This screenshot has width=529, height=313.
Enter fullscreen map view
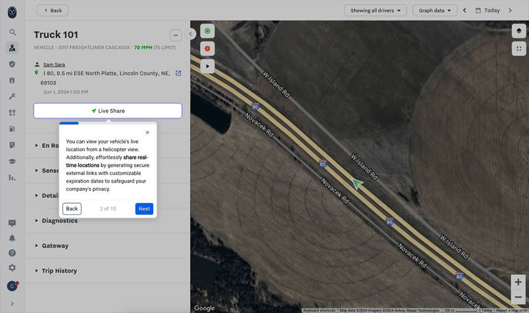tap(518, 49)
